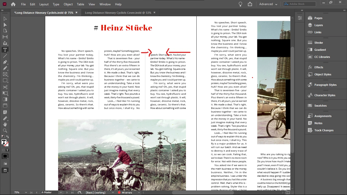Click the Share document icon
Image resolution: width=347 pixels, height=195 pixels.
[250, 4]
